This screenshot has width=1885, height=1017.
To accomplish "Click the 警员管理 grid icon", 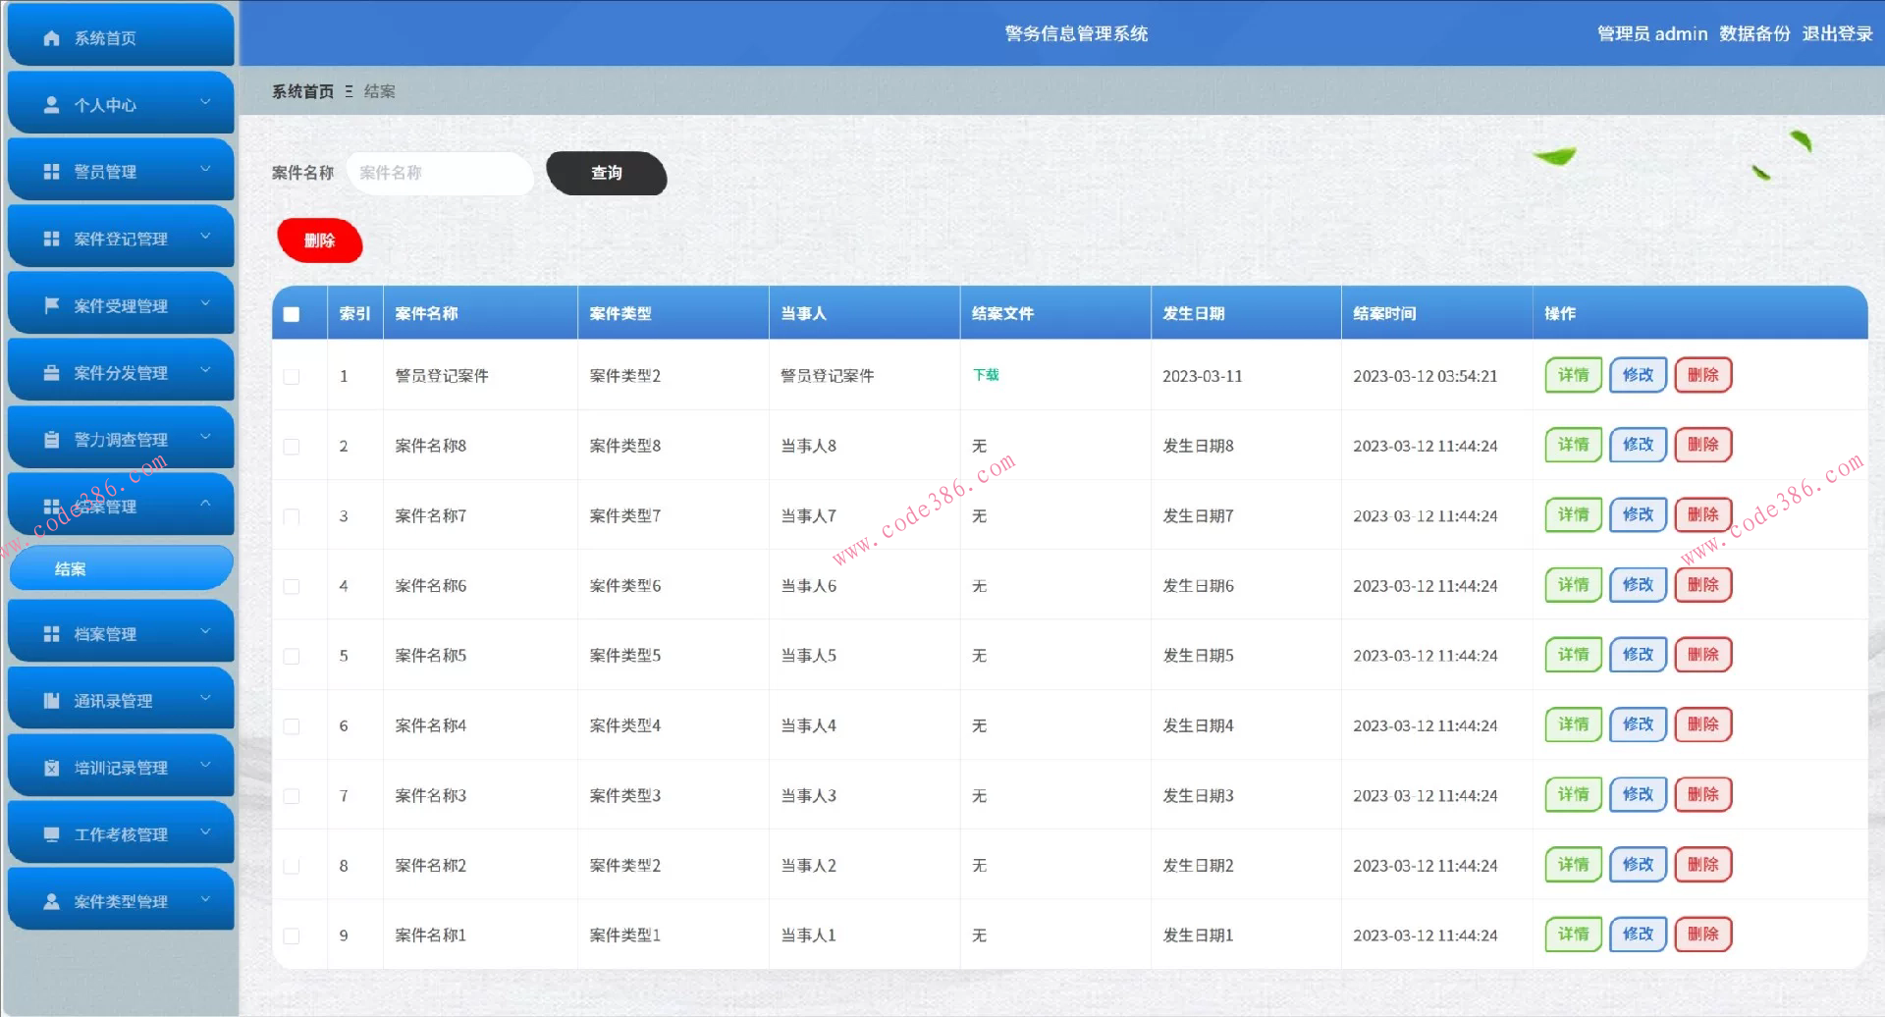I will coord(50,169).
